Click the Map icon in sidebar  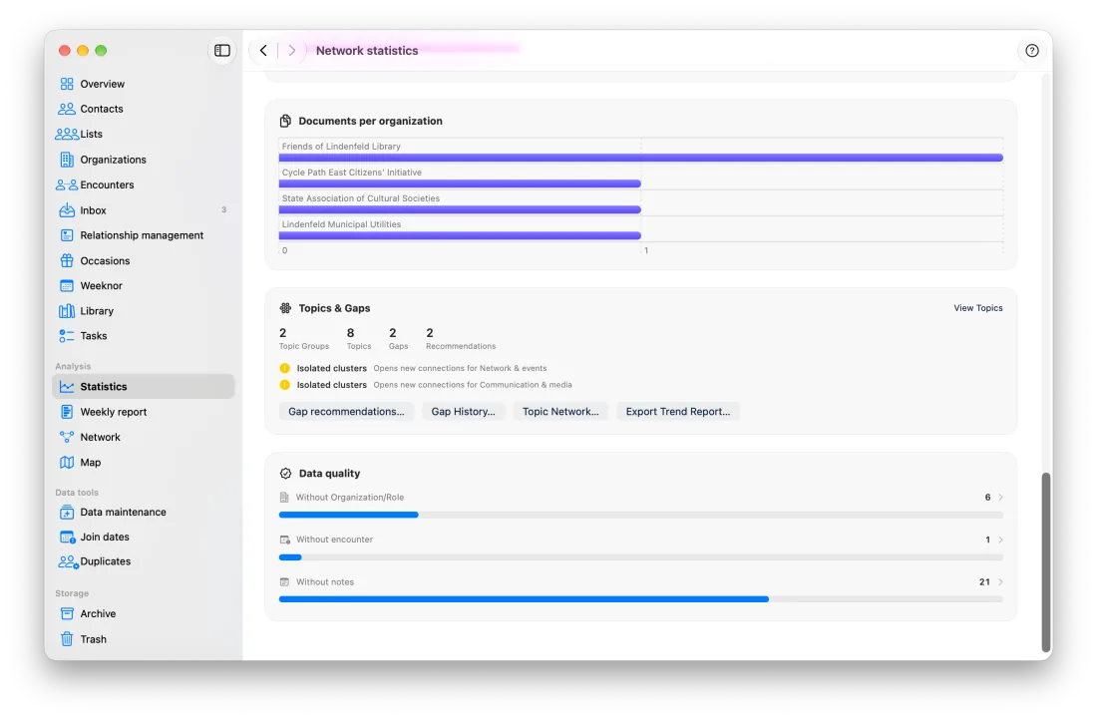coord(67,463)
